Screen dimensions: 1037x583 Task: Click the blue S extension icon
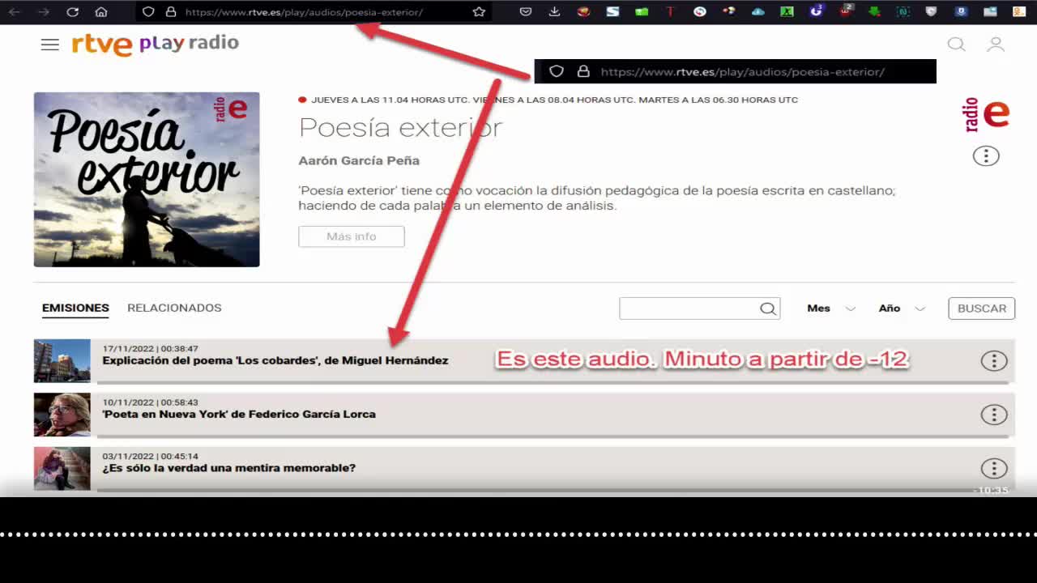(x=612, y=12)
